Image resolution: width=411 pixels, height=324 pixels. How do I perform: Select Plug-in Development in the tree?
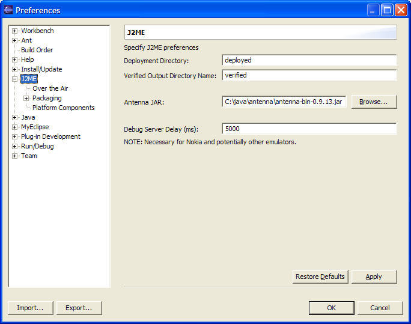coord(50,136)
